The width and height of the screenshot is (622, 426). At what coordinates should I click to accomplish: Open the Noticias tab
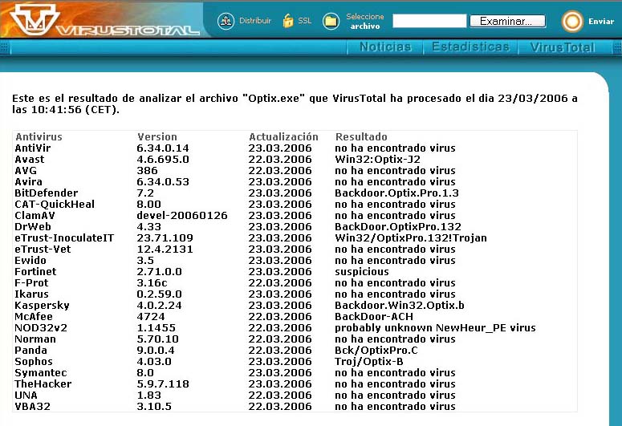coord(385,47)
